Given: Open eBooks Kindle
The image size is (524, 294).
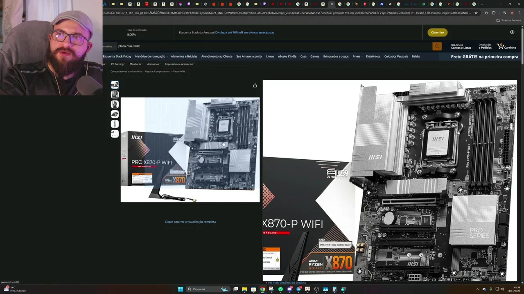Looking at the screenshot, I should [287, 56].
